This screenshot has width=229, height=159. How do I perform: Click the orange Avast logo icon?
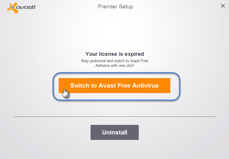(13, 8)
